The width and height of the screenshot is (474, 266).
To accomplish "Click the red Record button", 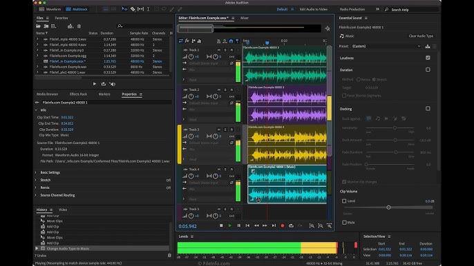I will coord(283,225).
